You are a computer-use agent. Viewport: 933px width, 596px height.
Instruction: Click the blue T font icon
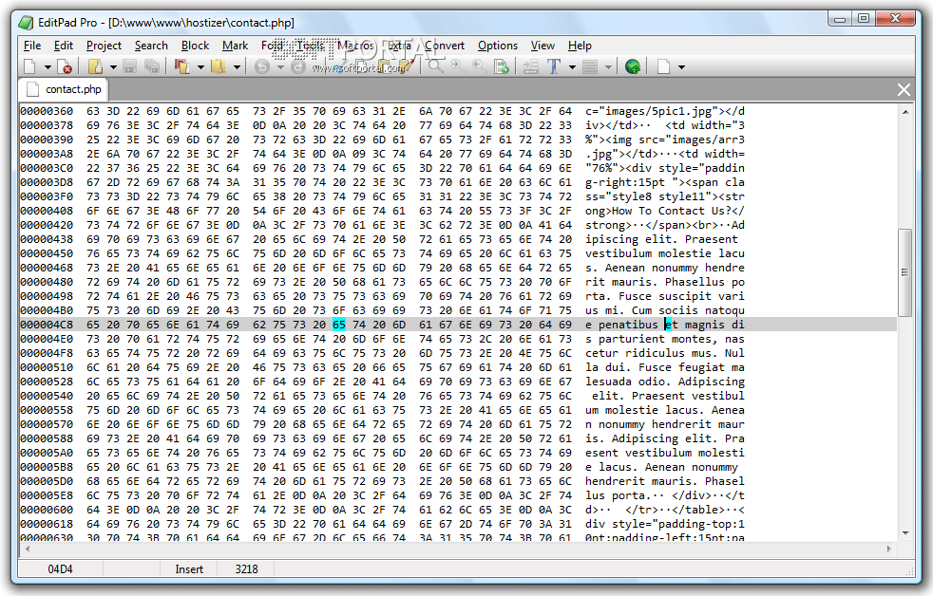tap(554, 66)
